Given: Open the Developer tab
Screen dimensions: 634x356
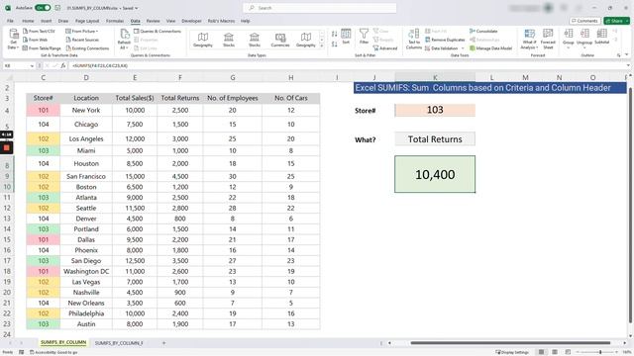Looking at the screenshot, I should (x=191, y=21).
